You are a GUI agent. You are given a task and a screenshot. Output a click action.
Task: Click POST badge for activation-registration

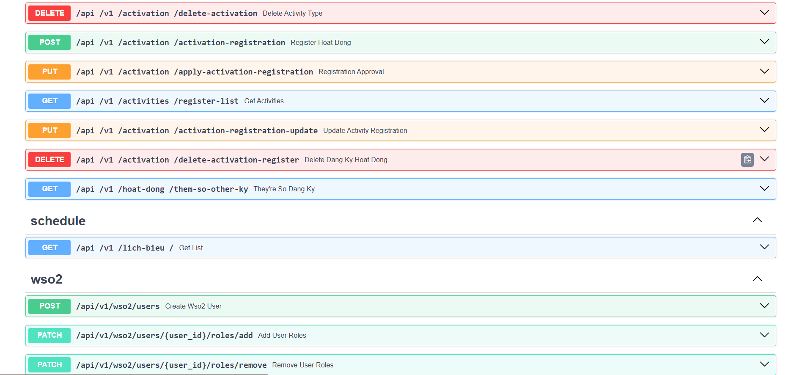[x=49, y=42]
